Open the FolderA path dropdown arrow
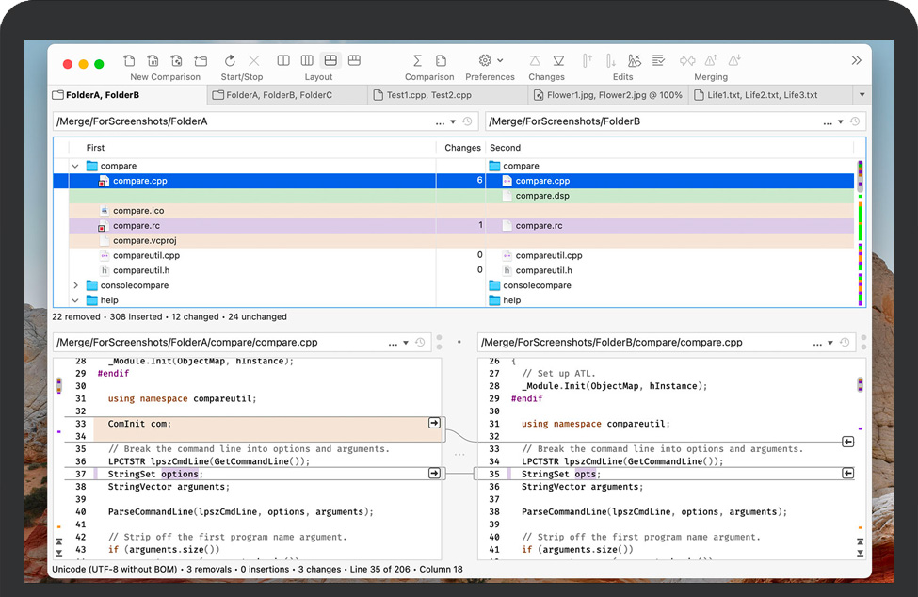The image size is (918, 597). tap(453, 122)
